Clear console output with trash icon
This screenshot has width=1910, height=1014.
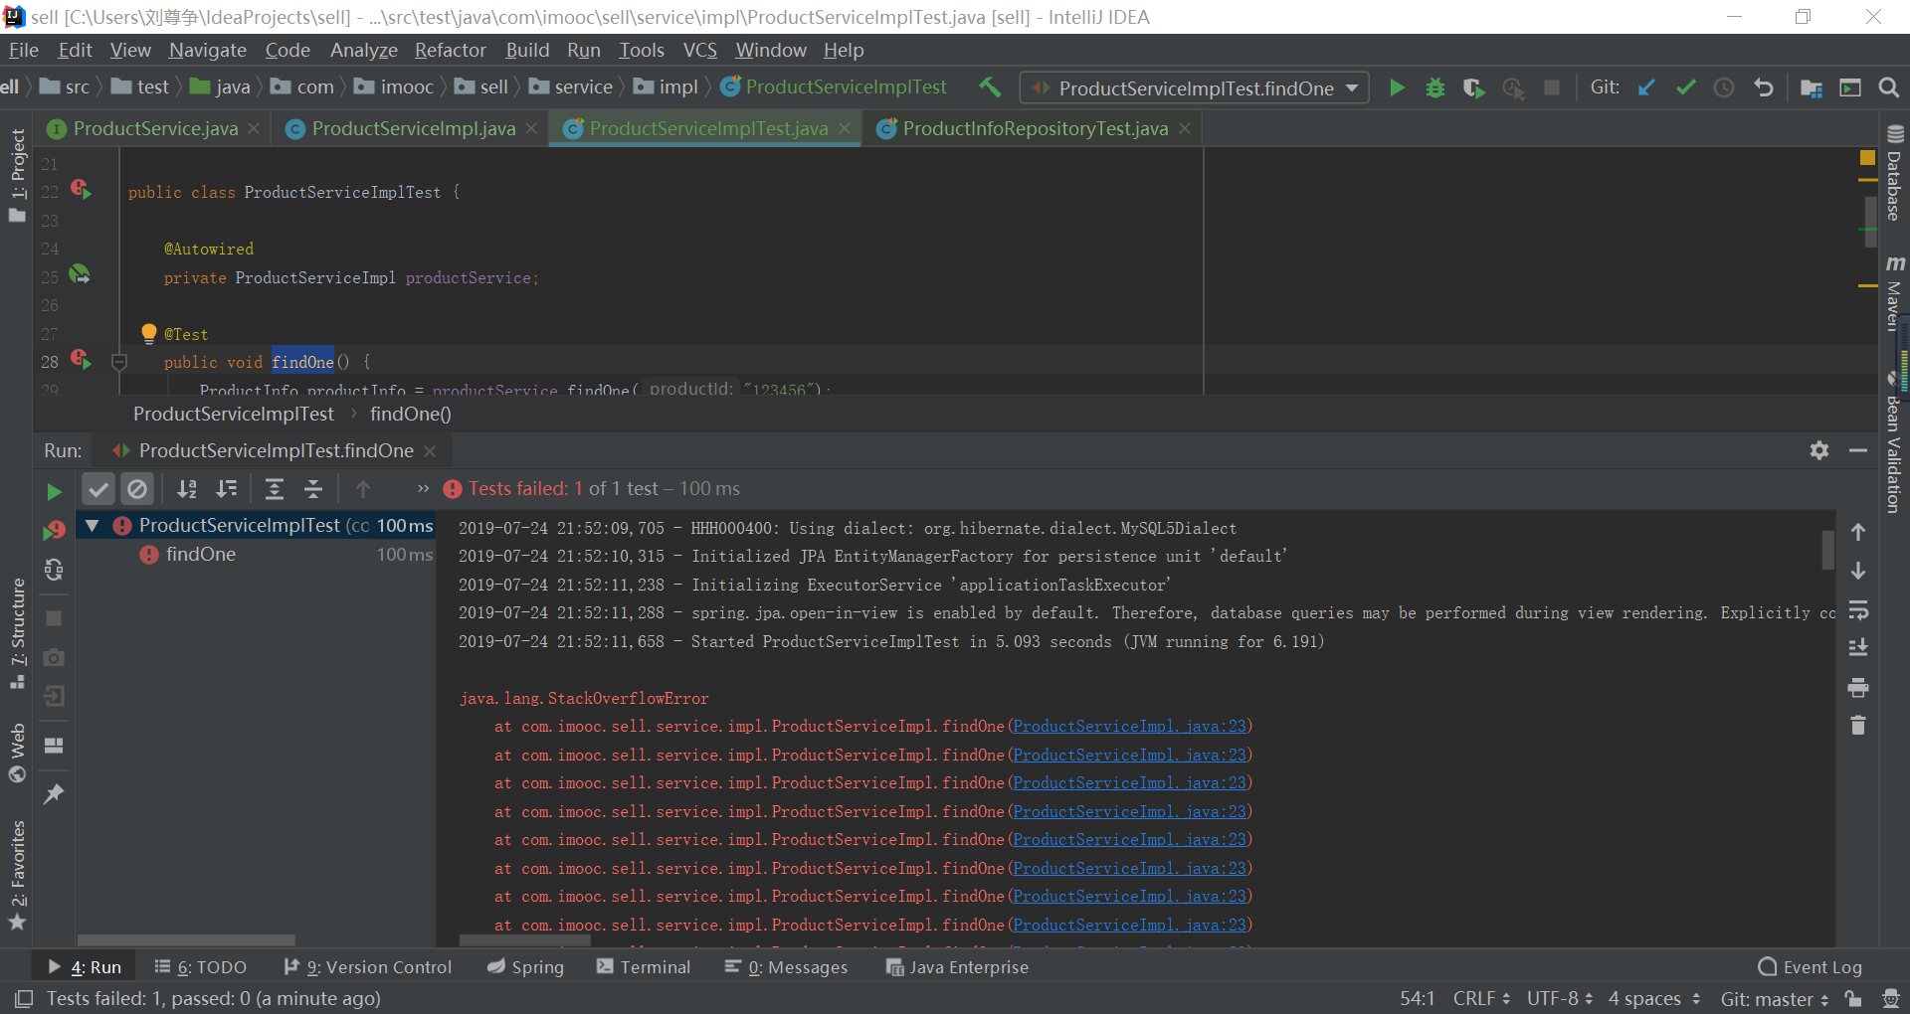(x=1857, y=726)
